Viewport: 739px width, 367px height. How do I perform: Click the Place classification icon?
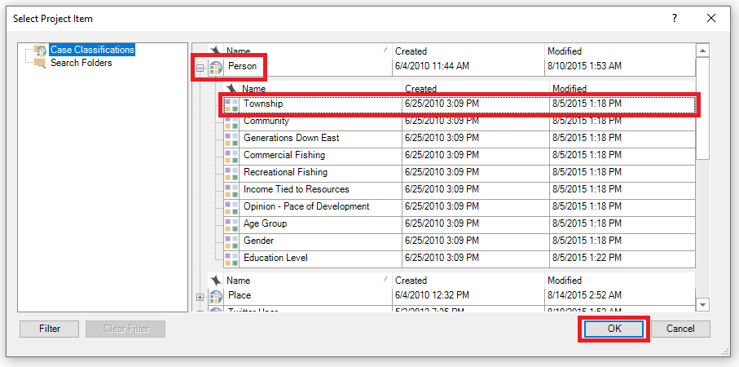(x=215, y=297)
